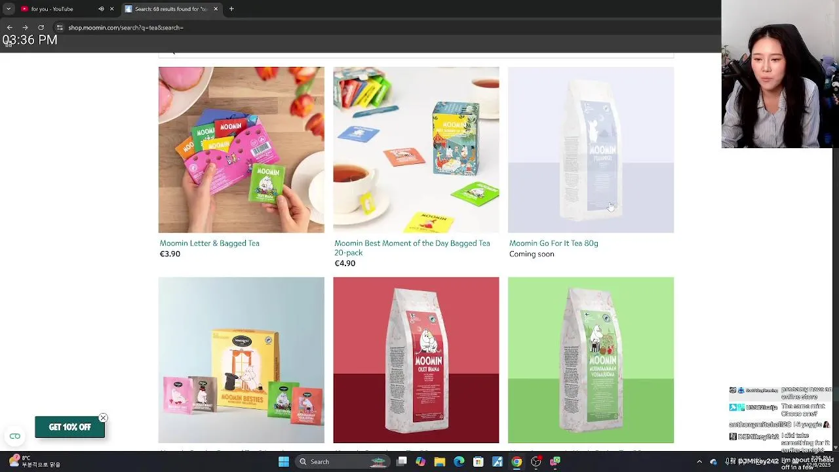Open the apps grid icon below the back button
839x472 pixels.
9,45
